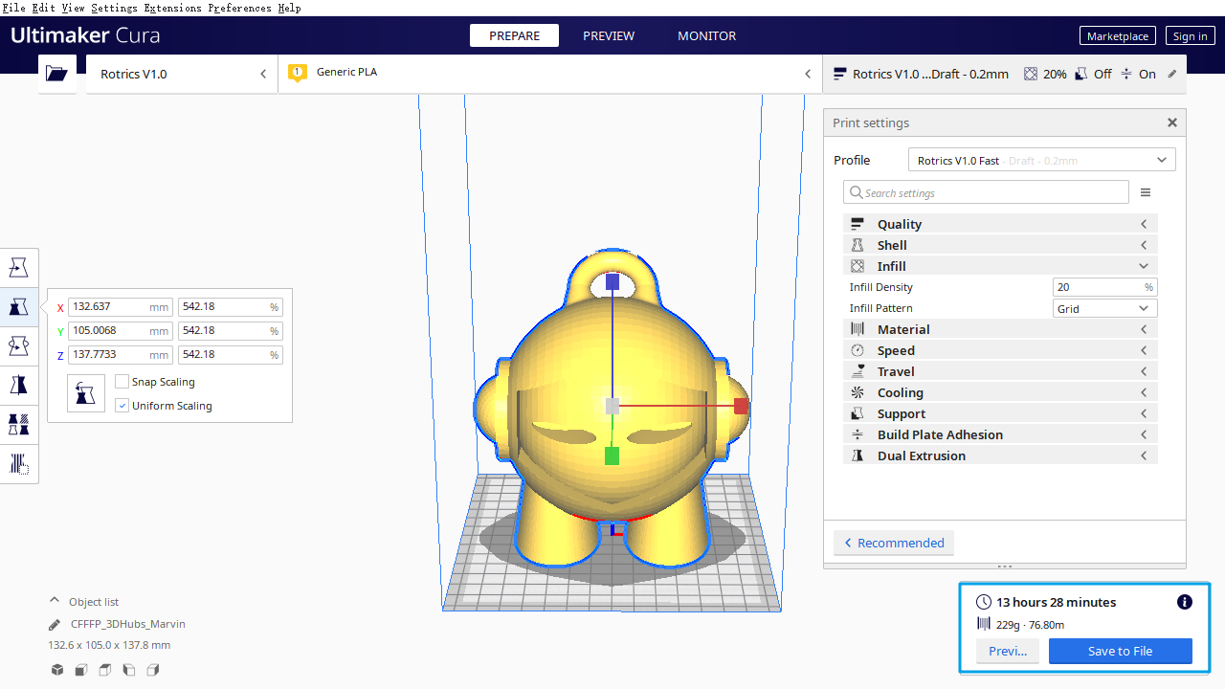This screenshot has width=1225, height=689.
Task: Open file with the folder icon
Action: (57, 74)
